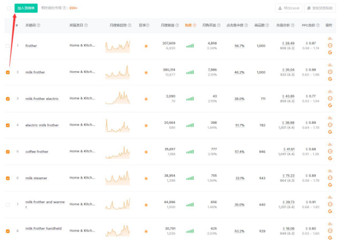This screenshot has width=339, height=243.
Task: Click the 导出Excel export button
Action: (289, 8)
